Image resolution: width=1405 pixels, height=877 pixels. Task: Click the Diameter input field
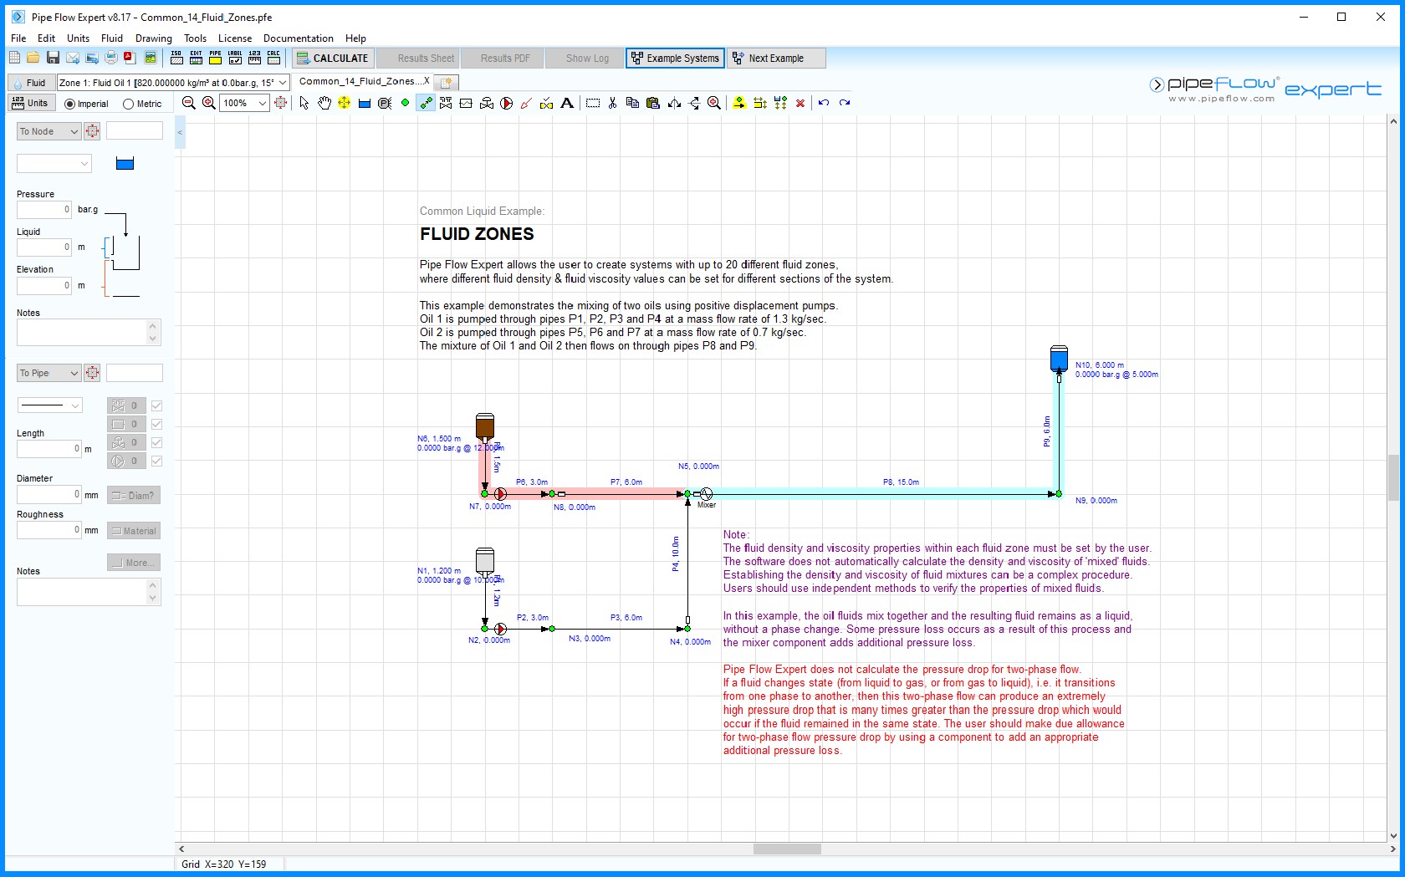49,494
